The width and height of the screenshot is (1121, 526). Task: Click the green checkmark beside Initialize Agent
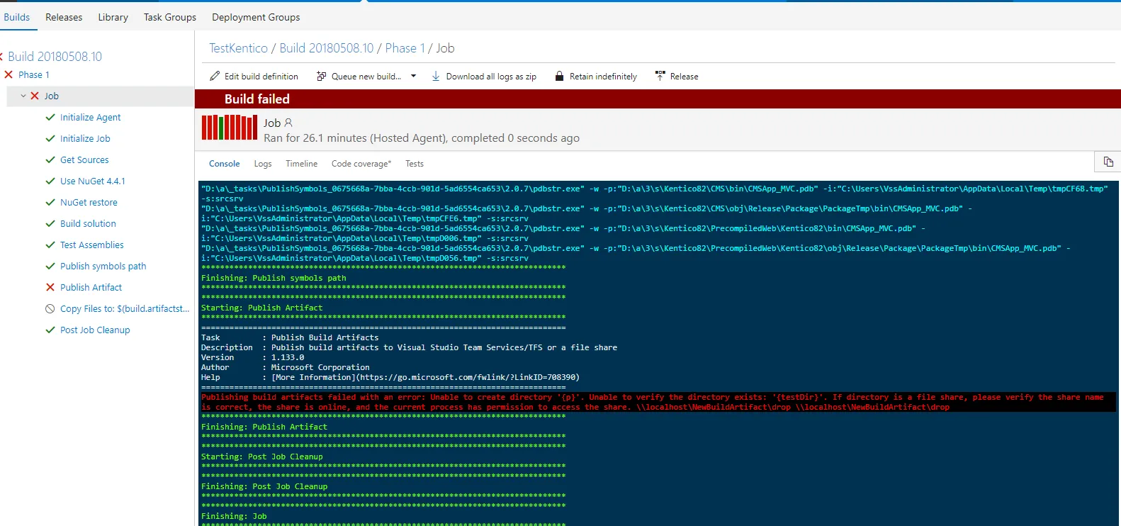click(x=50, y=117)
